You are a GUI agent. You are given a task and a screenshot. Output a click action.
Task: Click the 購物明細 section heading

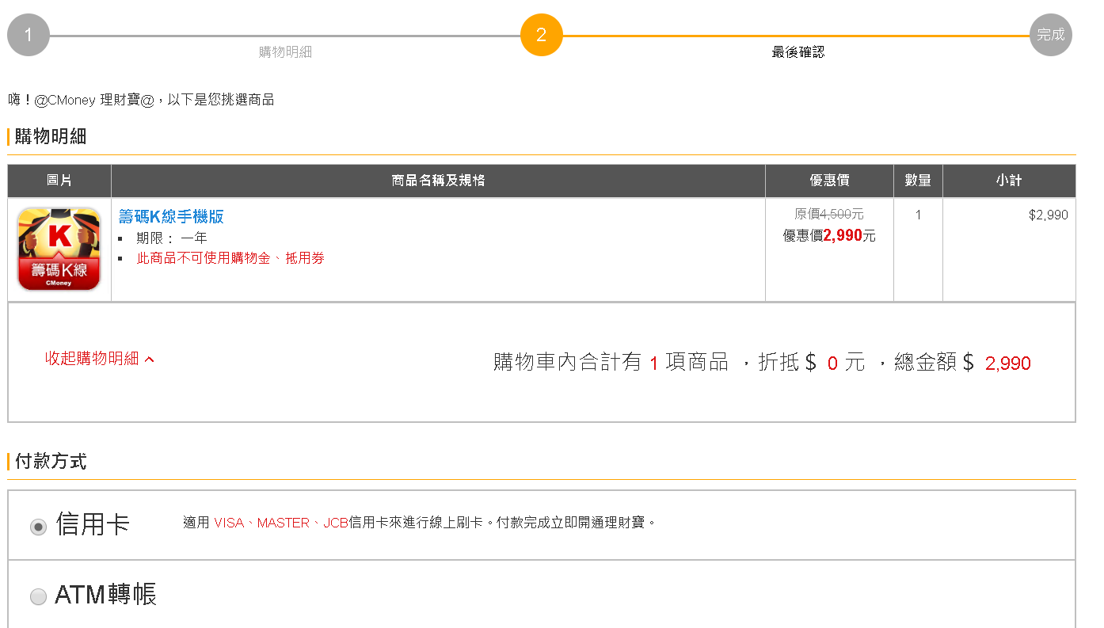[x=51, y=136]
